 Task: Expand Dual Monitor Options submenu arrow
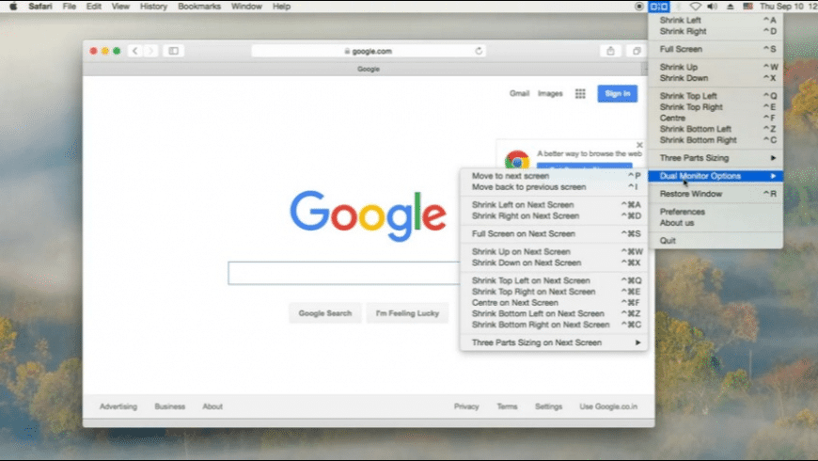[x=773, y=176]
